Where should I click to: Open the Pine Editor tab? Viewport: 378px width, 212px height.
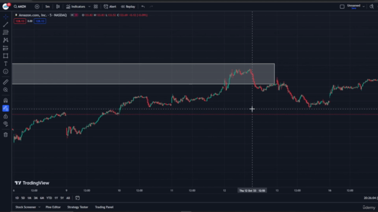[x=53, y=207]
